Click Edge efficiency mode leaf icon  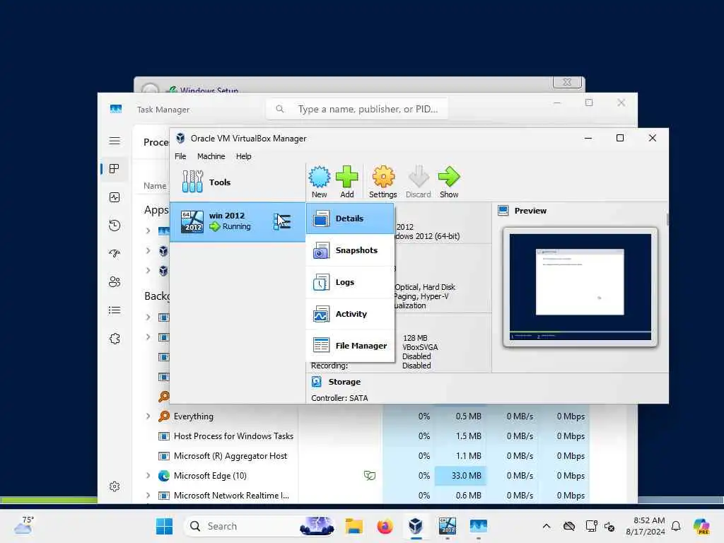(369, 475)
